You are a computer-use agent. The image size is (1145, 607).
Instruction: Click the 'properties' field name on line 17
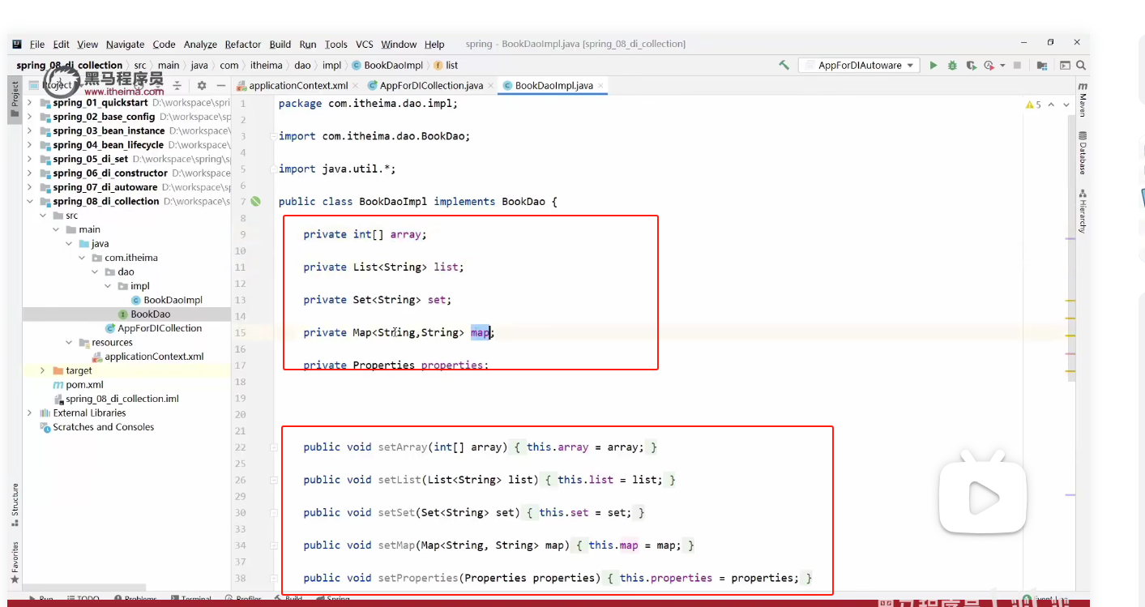pyautogui.click(x=453, y=365)
